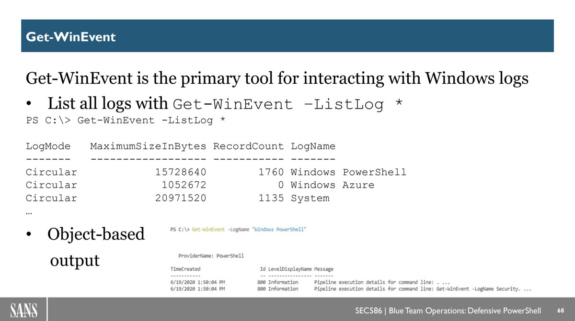
Task: Click record count 1135
Action: pyautogui.click(x=271, y=198)
